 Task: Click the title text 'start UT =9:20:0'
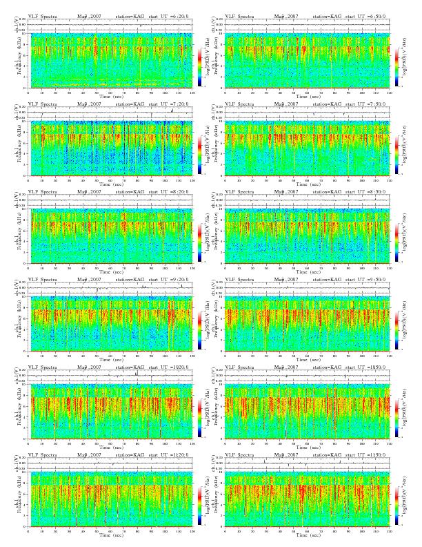pos(169,280)
